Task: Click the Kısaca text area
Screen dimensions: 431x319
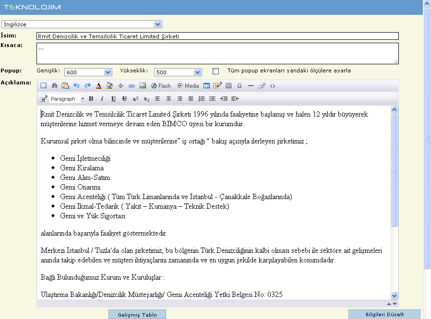Action: point(217,53)
